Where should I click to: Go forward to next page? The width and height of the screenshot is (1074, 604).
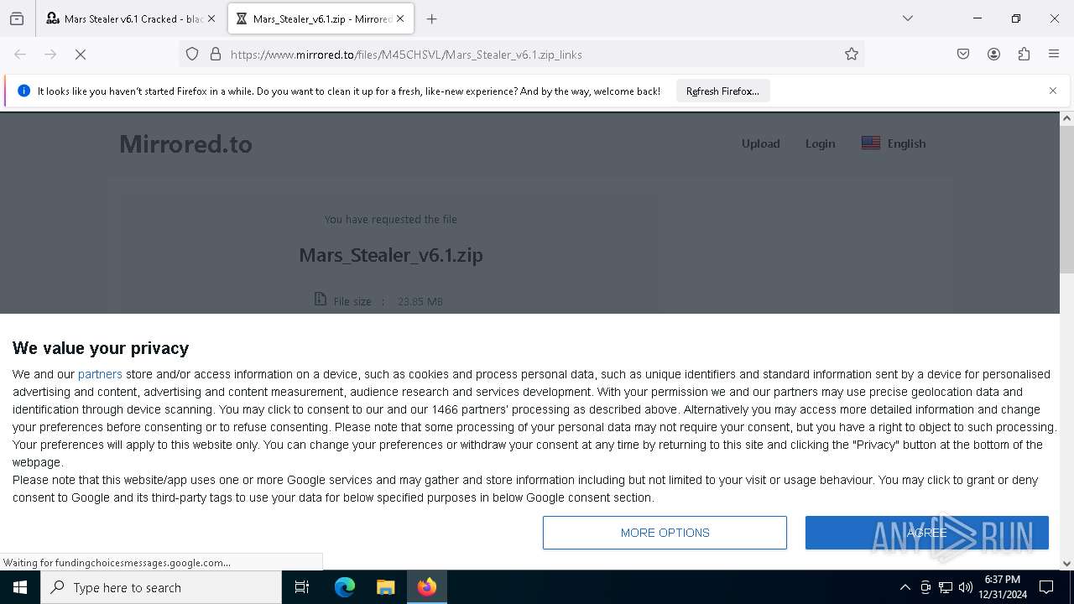pyautogui.click(x=50, y=55)
